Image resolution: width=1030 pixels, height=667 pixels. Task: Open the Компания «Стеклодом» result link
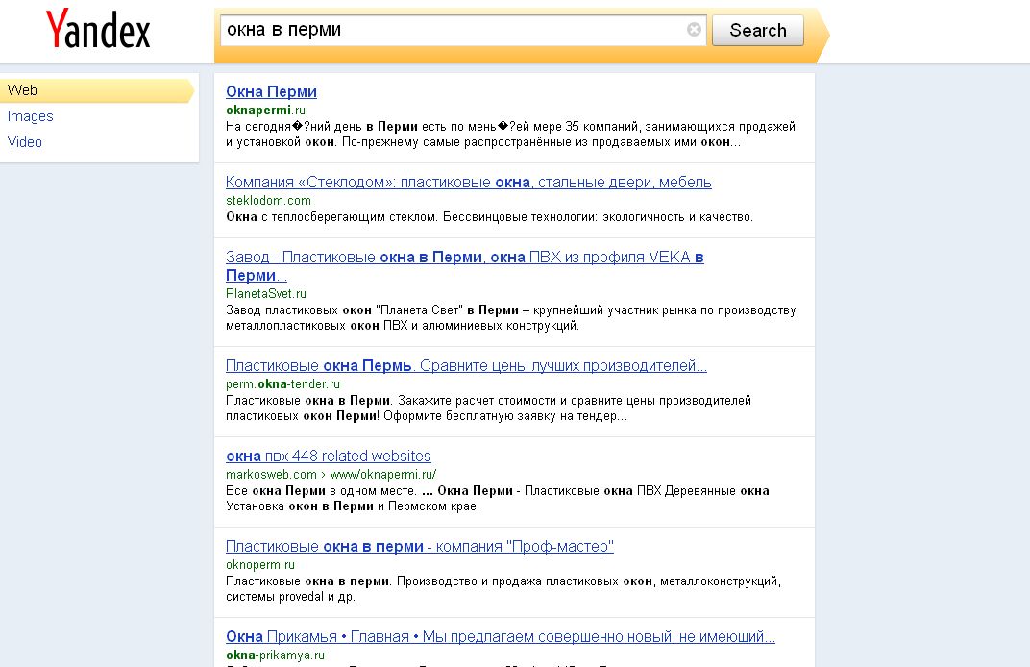(468, 183)
